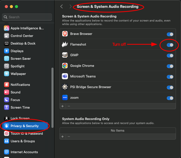Image resolution: width=181 pixels, height=158 pixels.
Task: Click the Control Center sidebar icon
Action: point(7,36)
